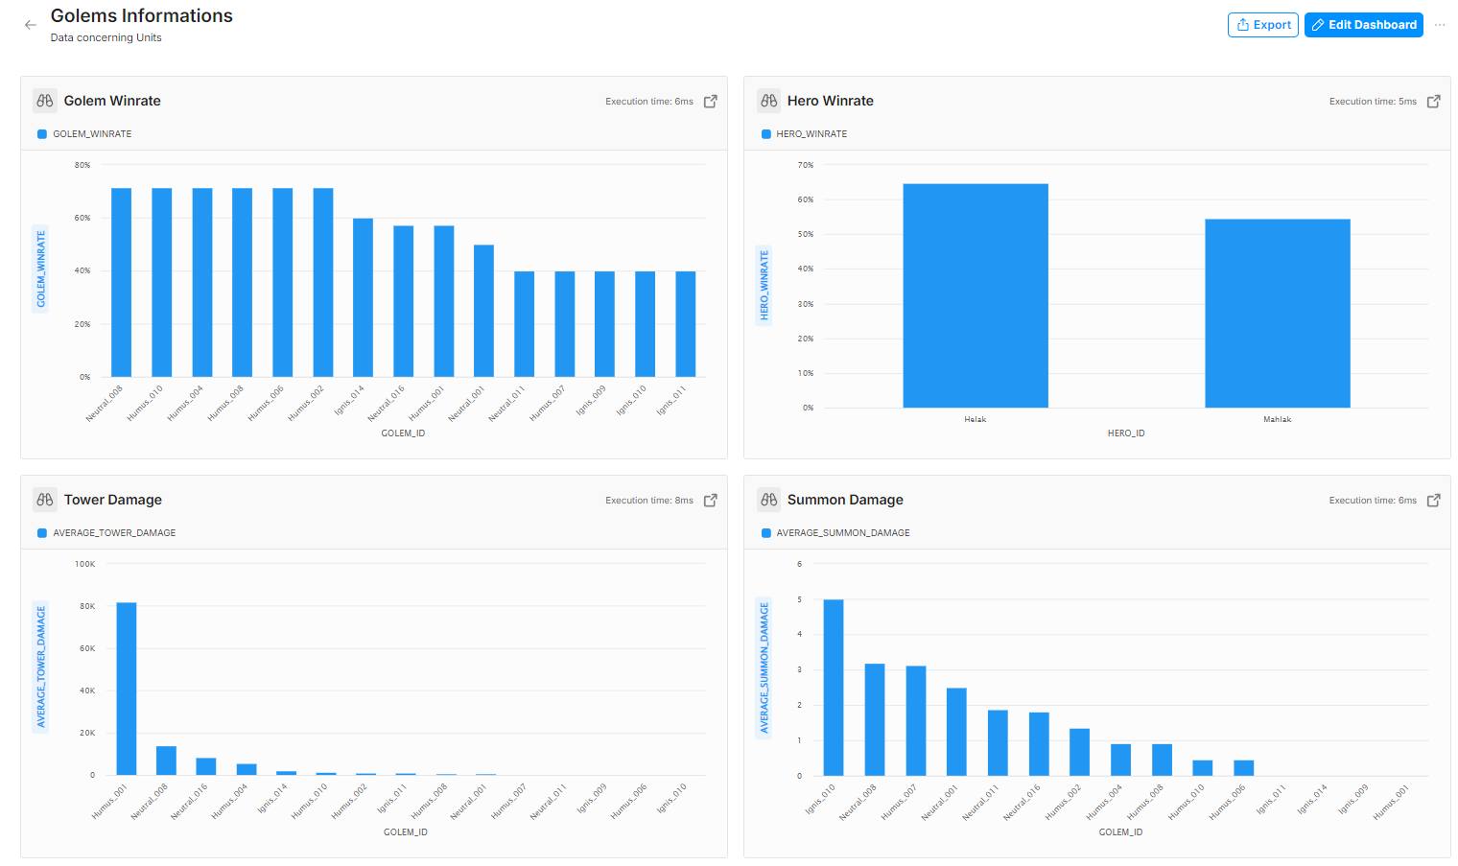Image resolution: width=1458 pixels, height=866 pixels.
Task: Click the Neutral_001 bar in Summon Damage
Action: 956,732
